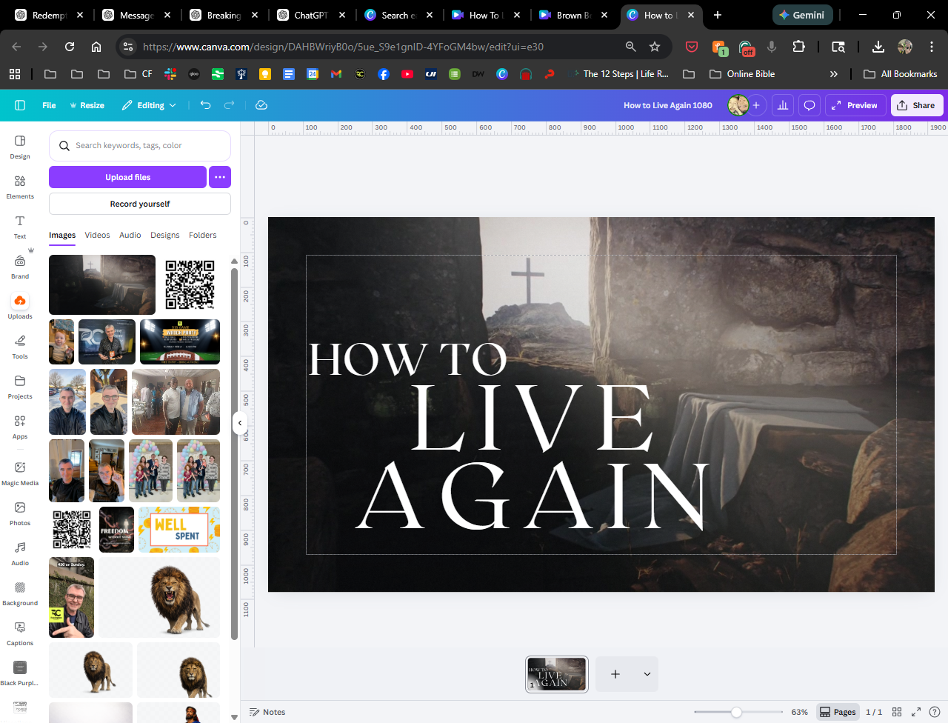This screenshot has height=723, width=948.
Task: Open the Magic Media sidebar icon
Action: (x=20, y=472)
